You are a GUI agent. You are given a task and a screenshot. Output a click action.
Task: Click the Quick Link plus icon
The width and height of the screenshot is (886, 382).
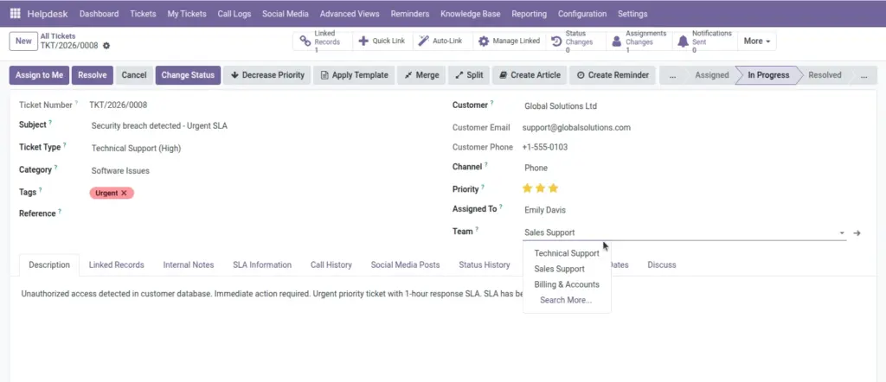click(364, 41)
